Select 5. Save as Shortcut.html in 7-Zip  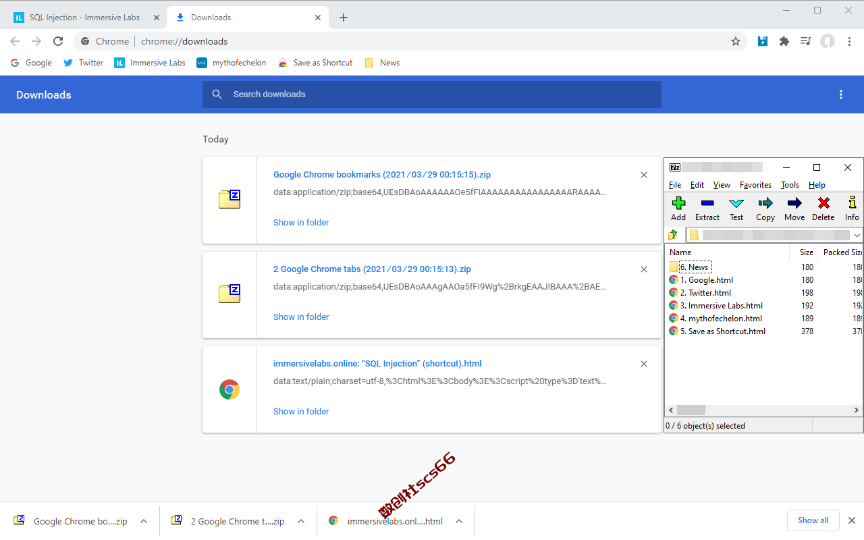click(717, 331)
